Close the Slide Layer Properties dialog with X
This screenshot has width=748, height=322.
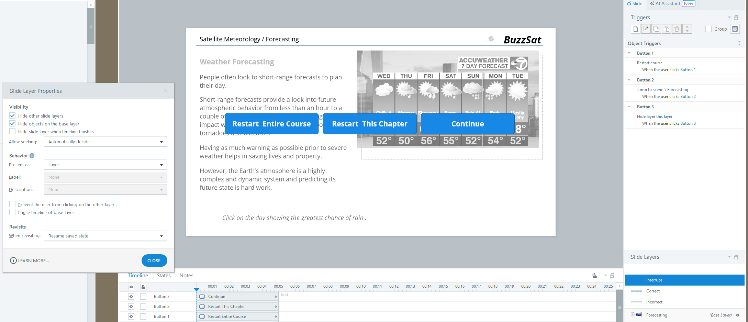coord(166,91)
